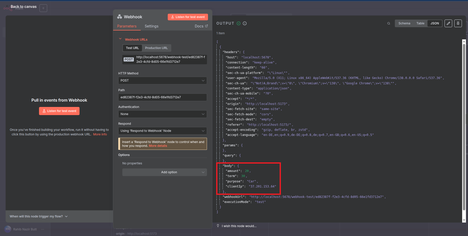Click the search icon in output panel
The image size is (468, 236).
point(388,23)
